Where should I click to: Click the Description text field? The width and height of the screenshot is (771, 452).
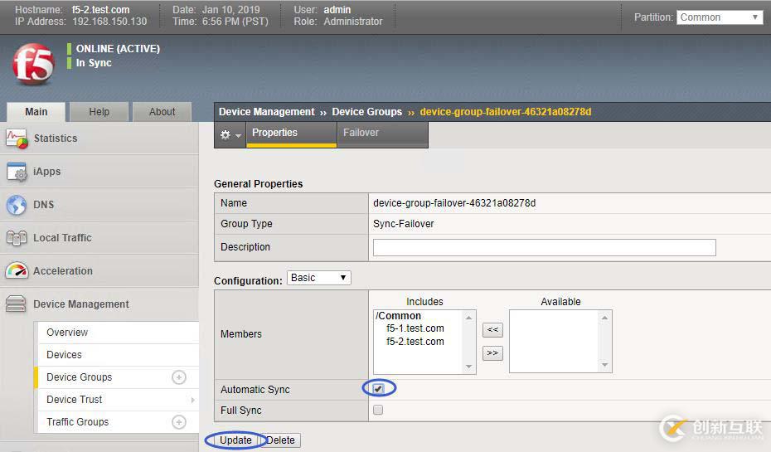pyautogui.click(x=544, y=247)
